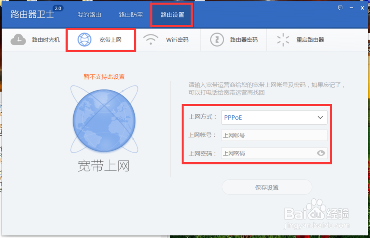Image resolution: width=370 pixels, height=238 pixels.
Task: Open the 上网方式 PPPoE dropdown
Action: point(274,117)
